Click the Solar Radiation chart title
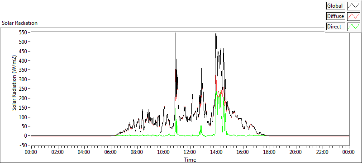The image size is (362, 163). click(x=19, y=23)
